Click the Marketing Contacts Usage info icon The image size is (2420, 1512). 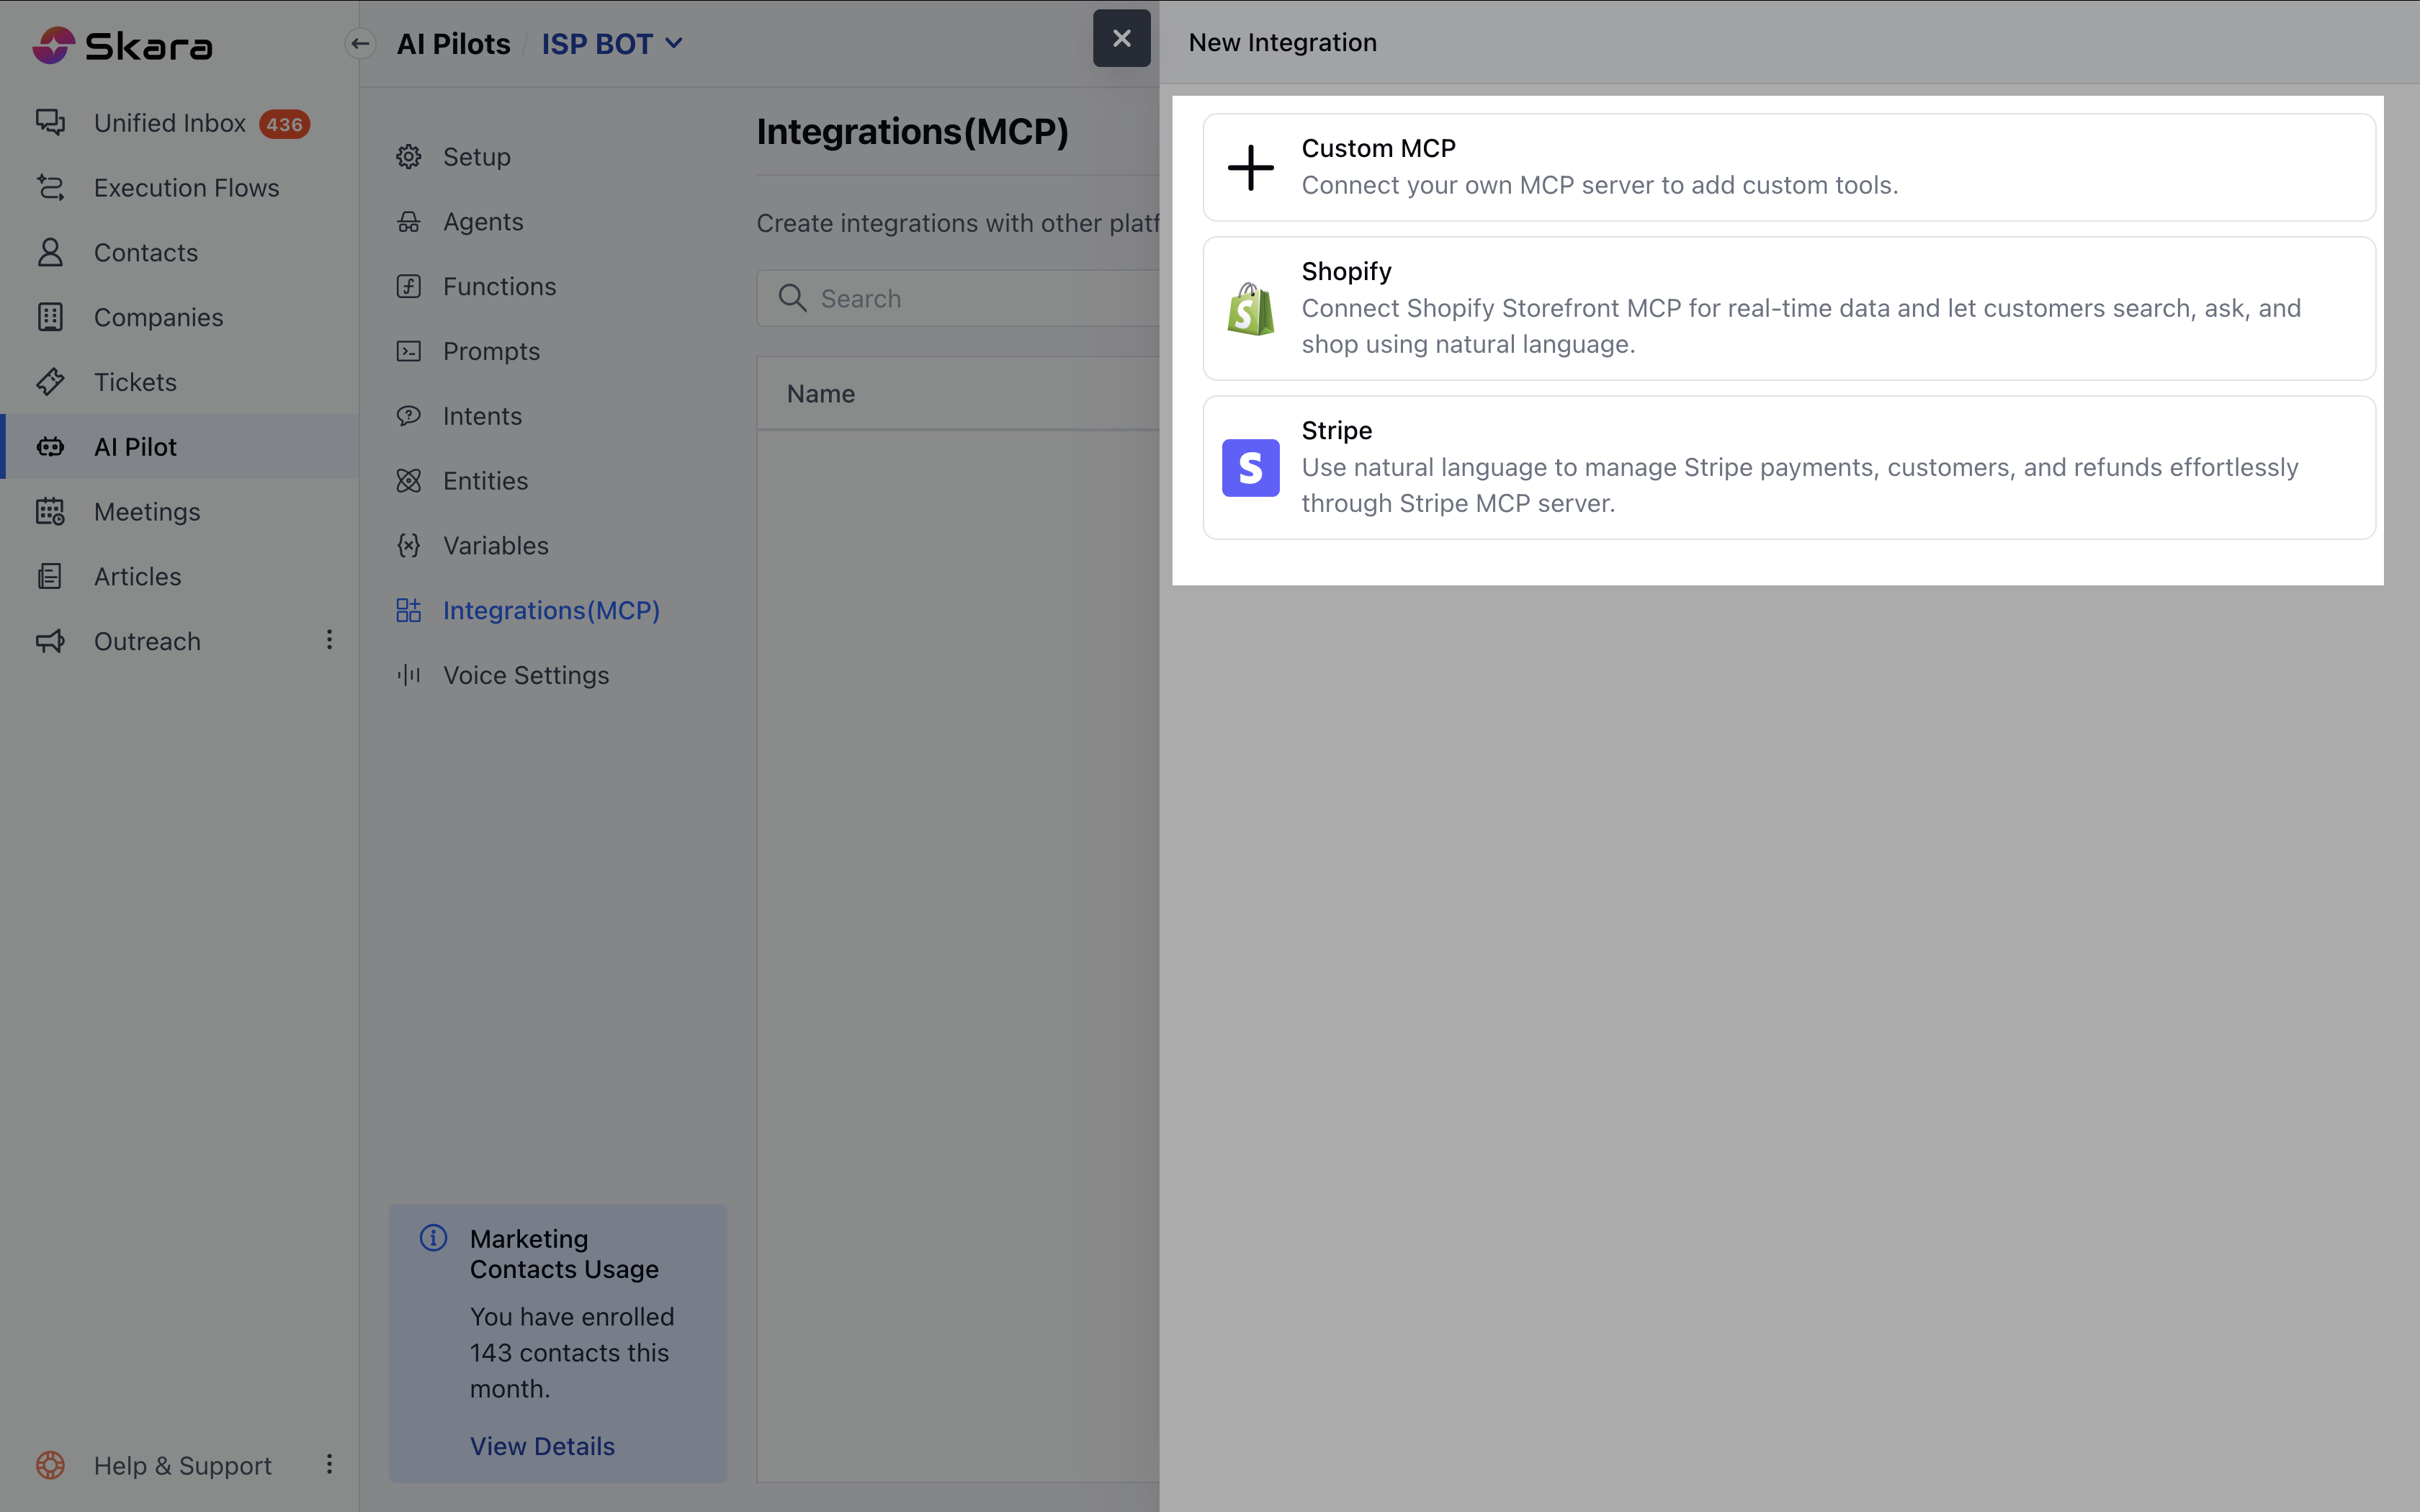point(433,1238)
